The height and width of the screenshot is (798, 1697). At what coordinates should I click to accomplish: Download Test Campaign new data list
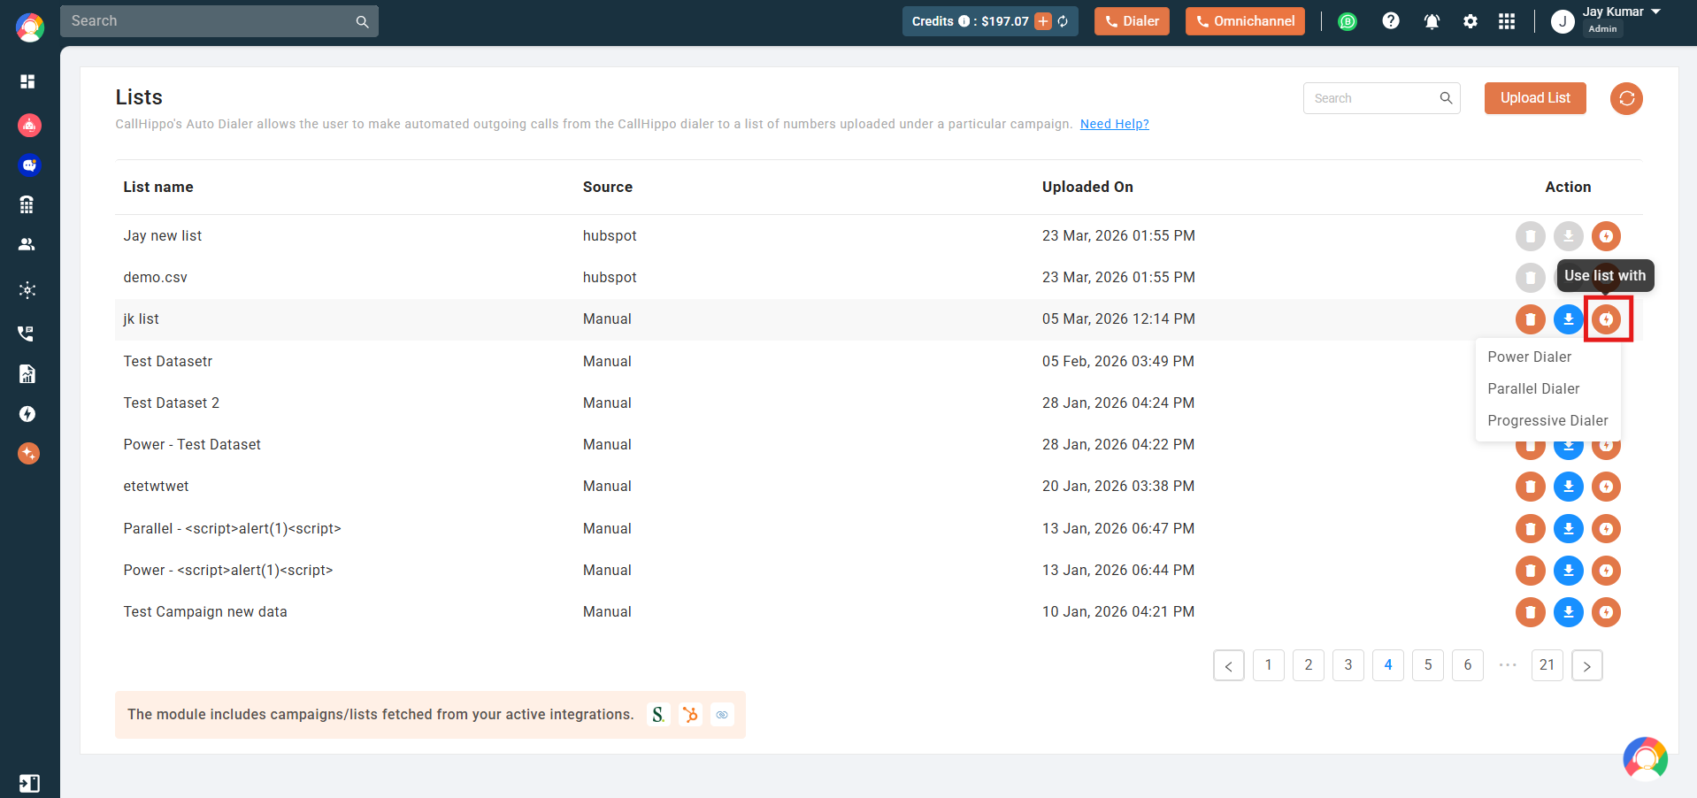tap(1569, 612)
